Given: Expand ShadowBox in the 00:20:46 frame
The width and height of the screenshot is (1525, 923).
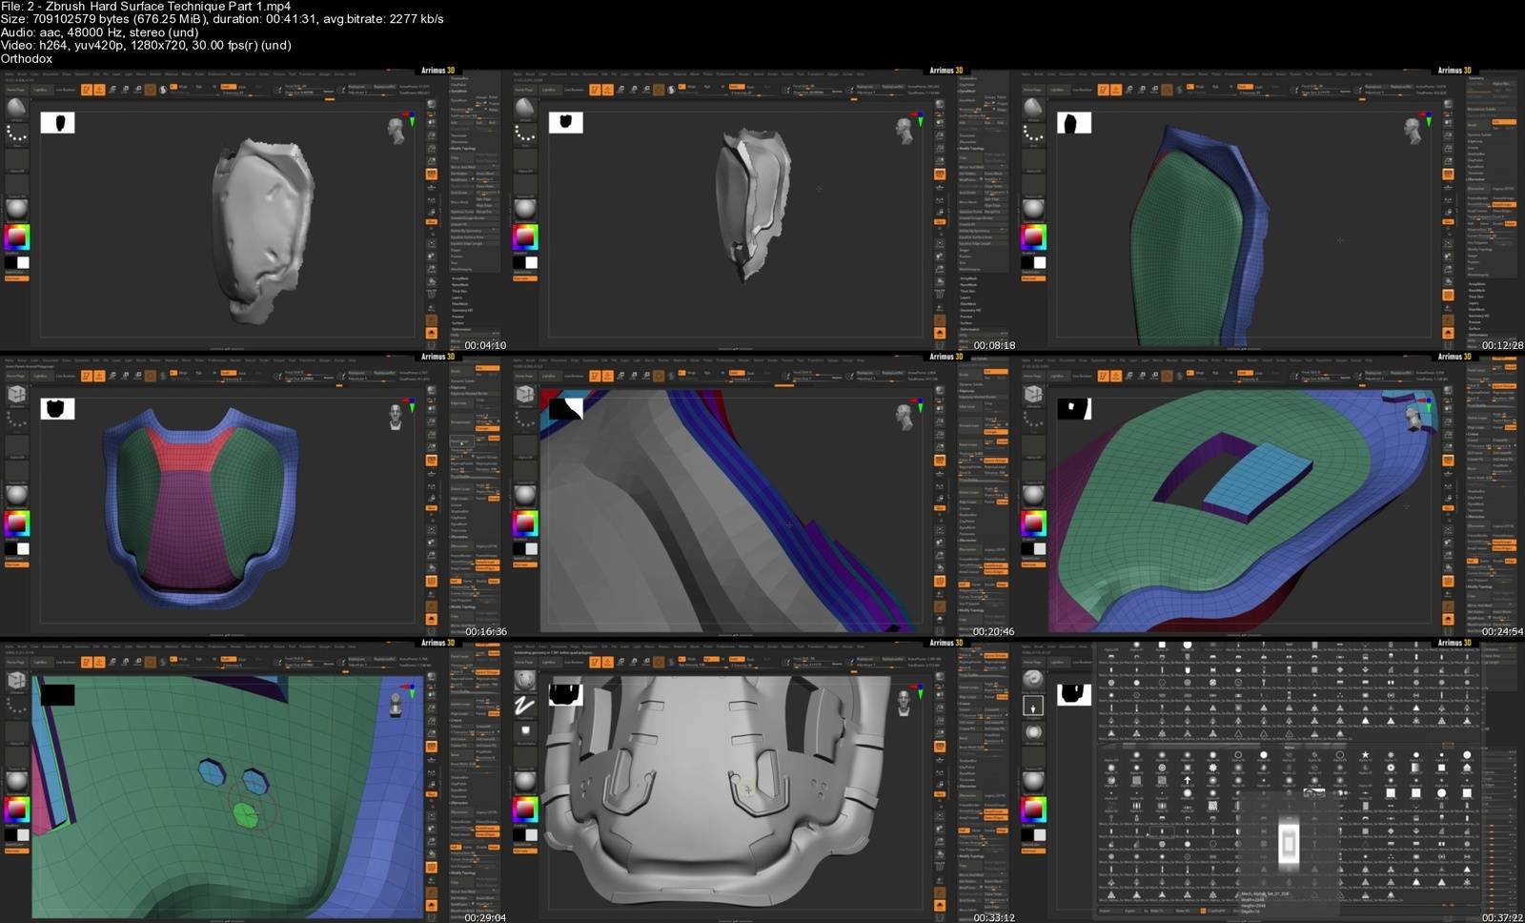Looking at the screenshot, I should 967,515.
